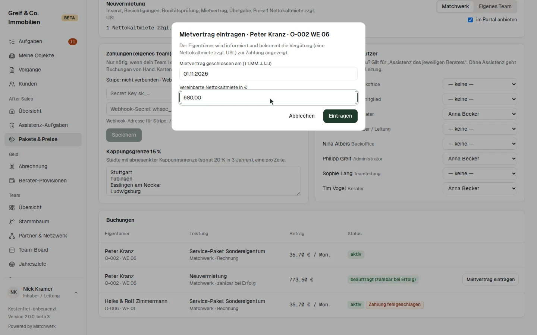Confirm with the Eintragen button
The height and width of the screenshot is (335, 537).
pyautogui.click(x=340, y=116)
